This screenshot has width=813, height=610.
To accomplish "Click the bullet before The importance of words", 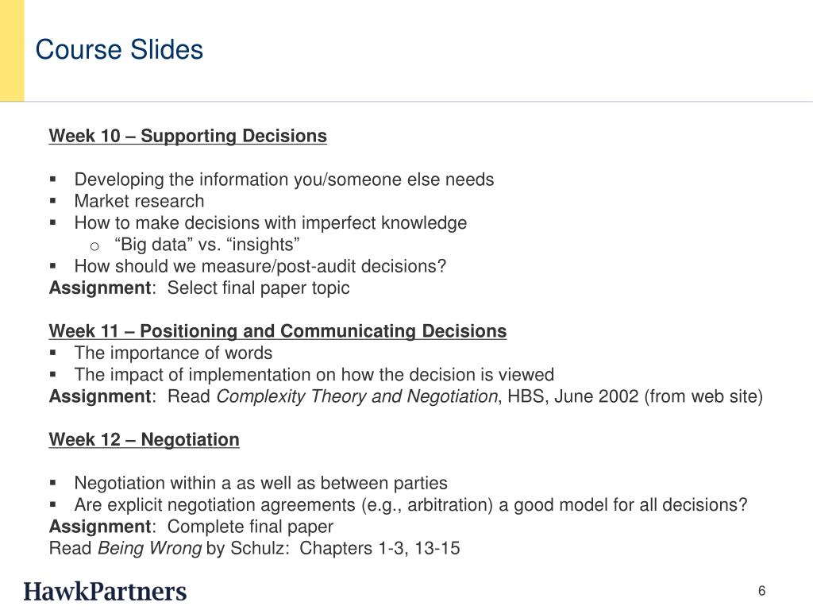I will 53,353.
